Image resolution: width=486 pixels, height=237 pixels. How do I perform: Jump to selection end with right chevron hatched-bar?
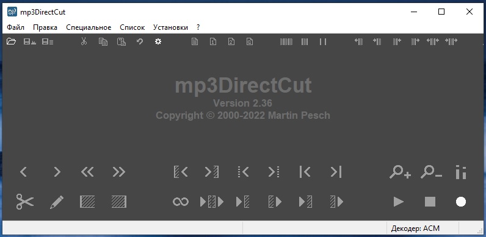tap(212, 172)
